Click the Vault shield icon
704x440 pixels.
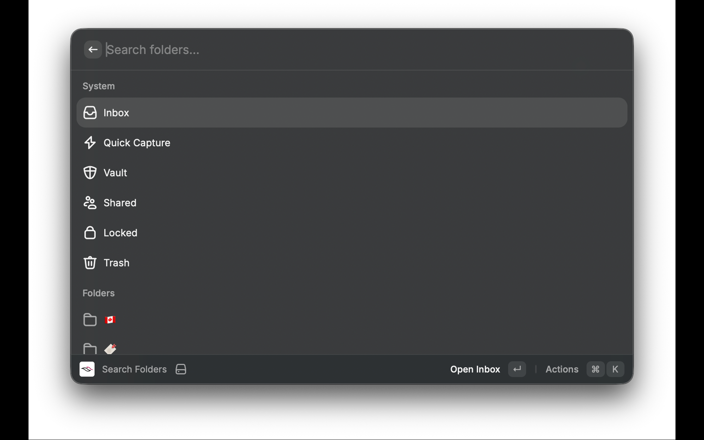coord(90,172)
